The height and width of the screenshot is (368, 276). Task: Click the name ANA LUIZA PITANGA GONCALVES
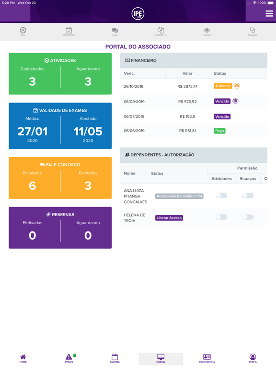[136, 196]
